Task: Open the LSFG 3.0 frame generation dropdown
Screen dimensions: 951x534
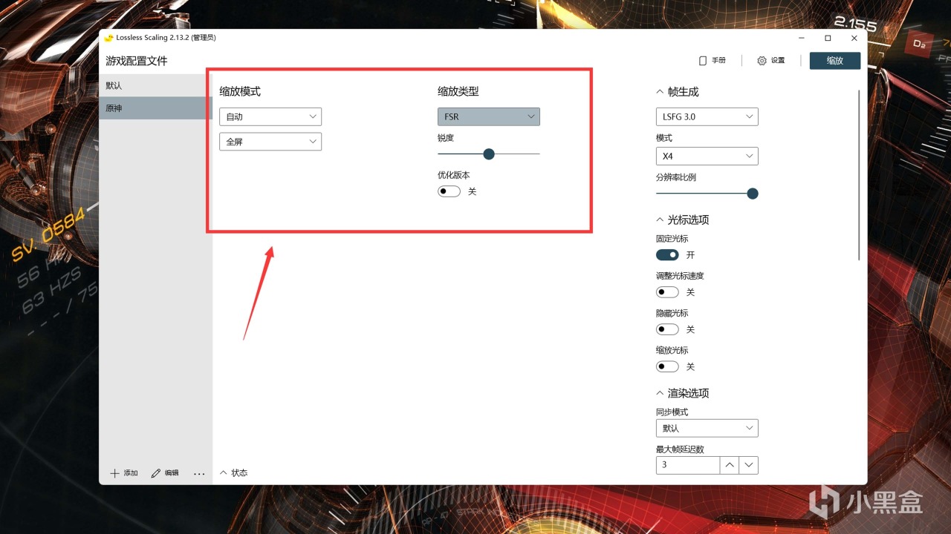Action: pyautogui.click(x=707, y=116)
